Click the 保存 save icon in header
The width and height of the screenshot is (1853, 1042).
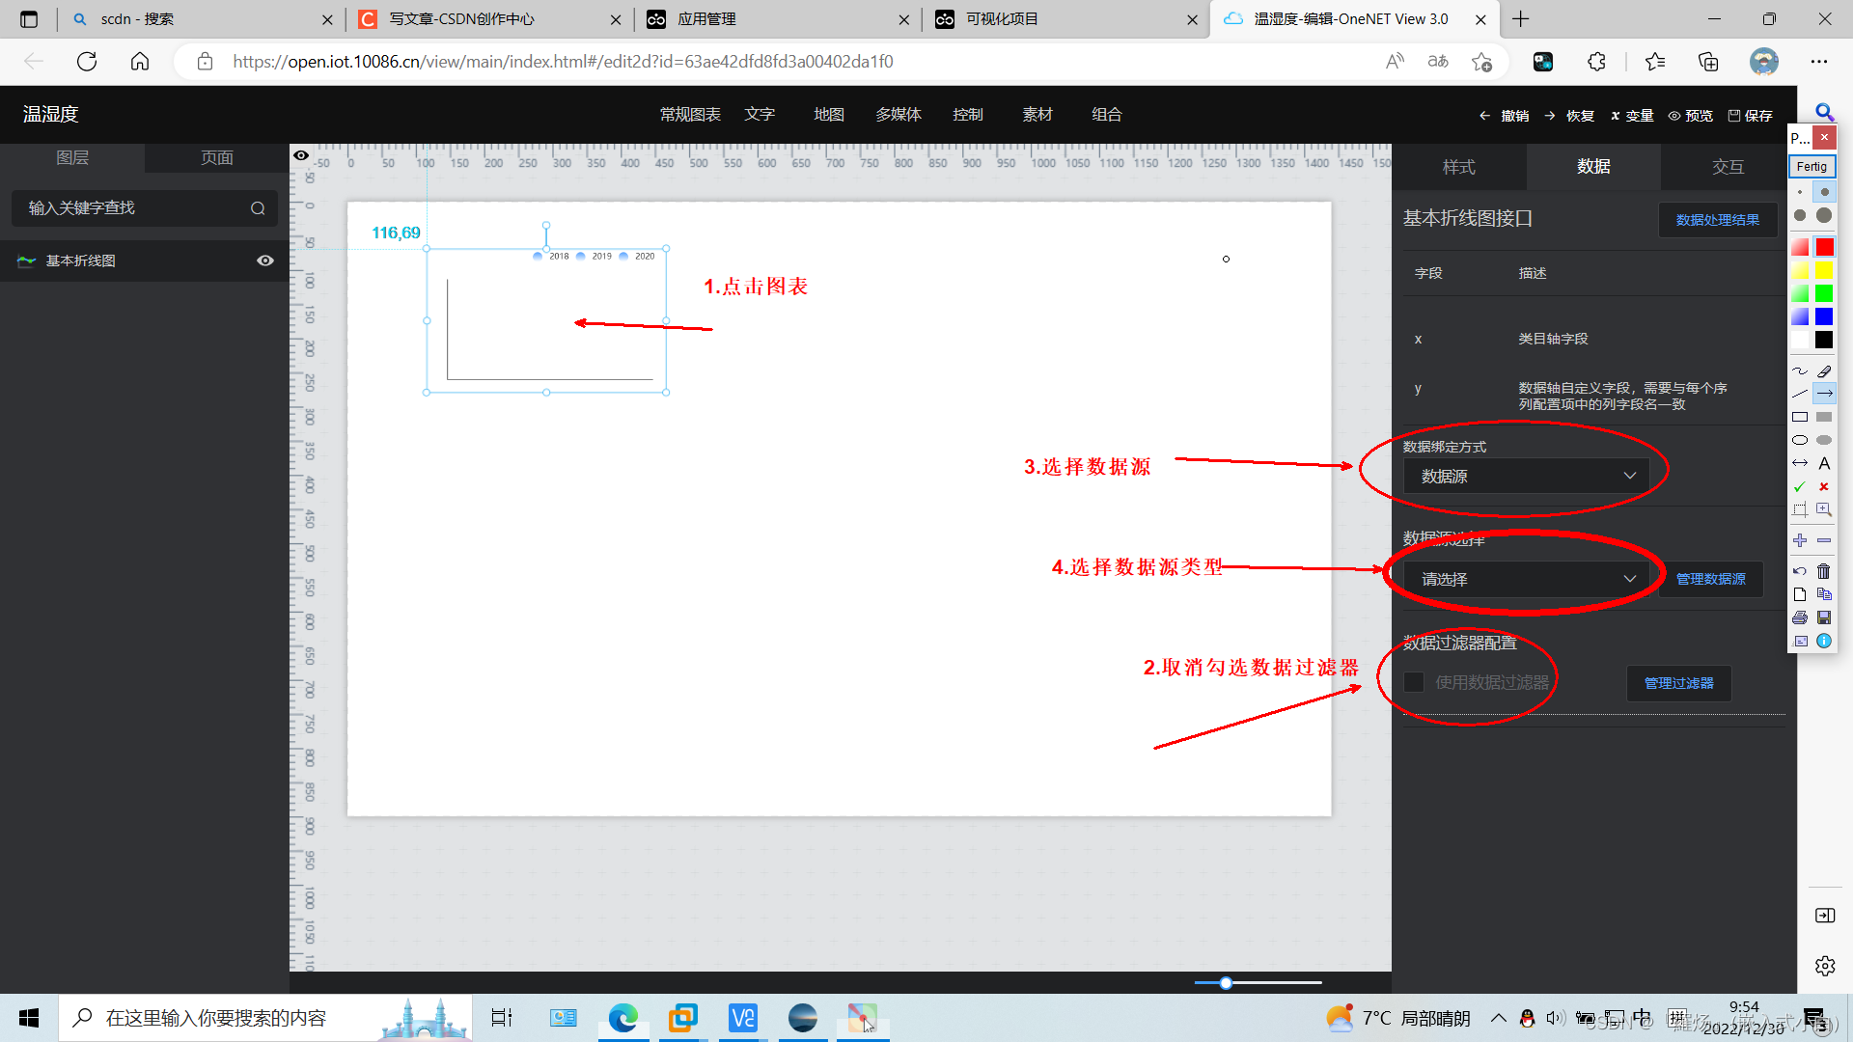click(x=1733, y=116)
